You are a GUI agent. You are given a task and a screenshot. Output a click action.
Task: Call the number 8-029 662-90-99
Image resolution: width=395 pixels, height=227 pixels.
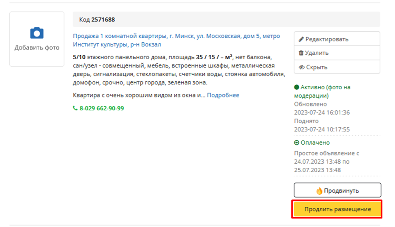(101, 108)
